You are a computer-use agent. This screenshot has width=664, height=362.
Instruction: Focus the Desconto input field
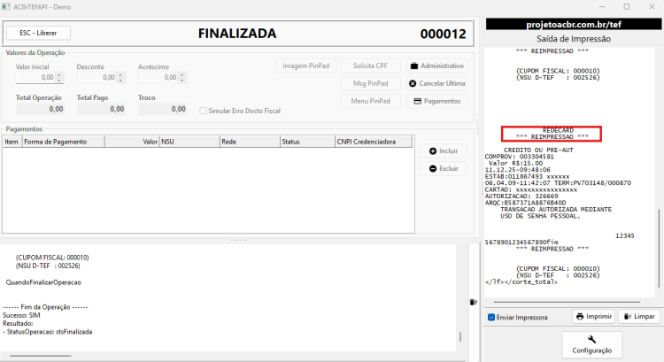[97, 78]
